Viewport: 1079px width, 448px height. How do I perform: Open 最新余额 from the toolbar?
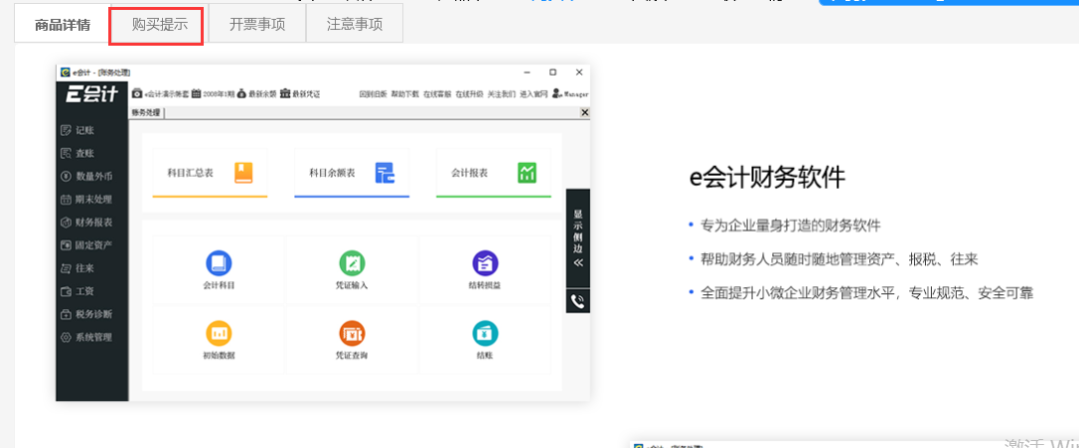pyautogui.click(x=256, y=93)
